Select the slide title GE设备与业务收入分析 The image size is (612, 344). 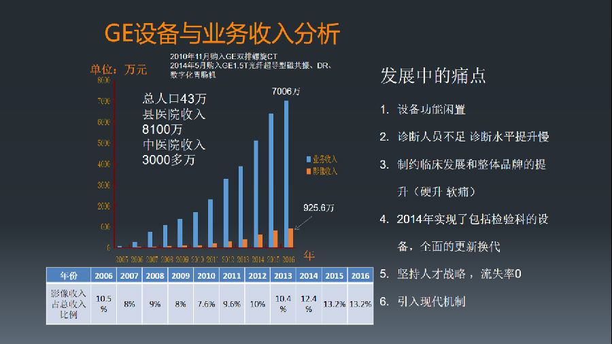[x=222, y=33]
